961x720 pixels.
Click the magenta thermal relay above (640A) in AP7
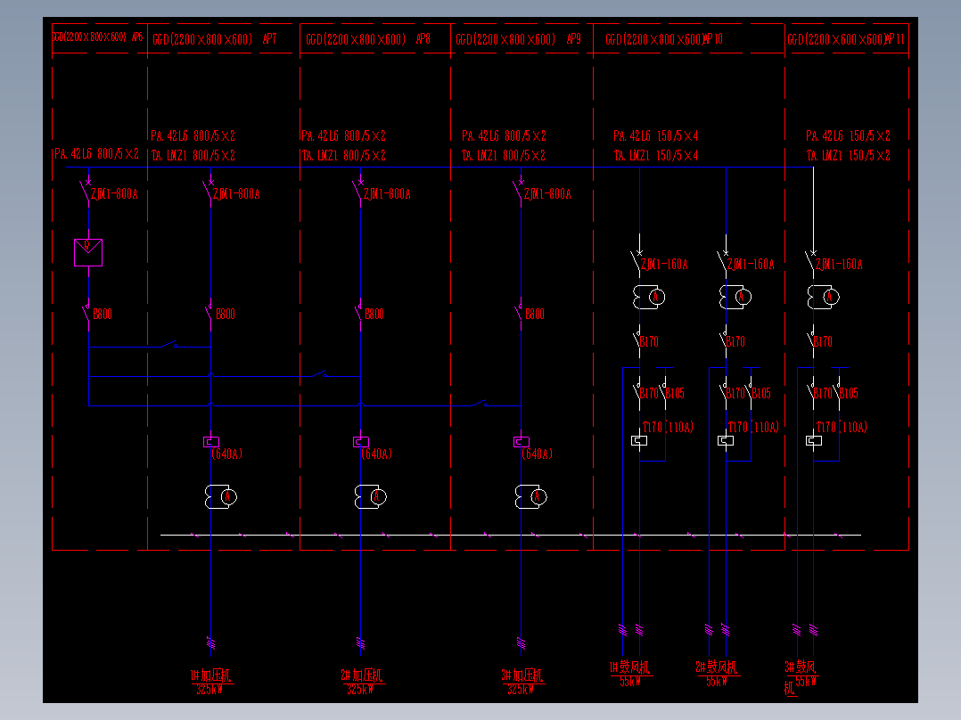[x=210, y=442]
